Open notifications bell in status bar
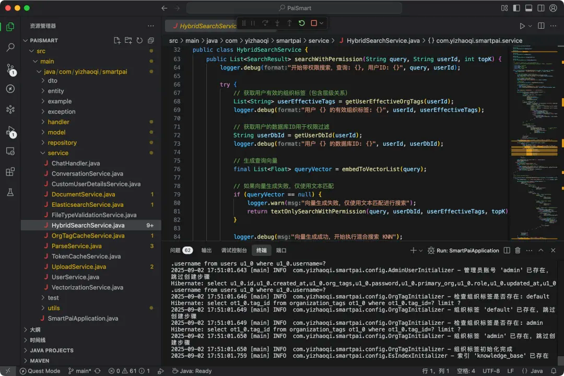564x376 pixels. tap(554, 371)
